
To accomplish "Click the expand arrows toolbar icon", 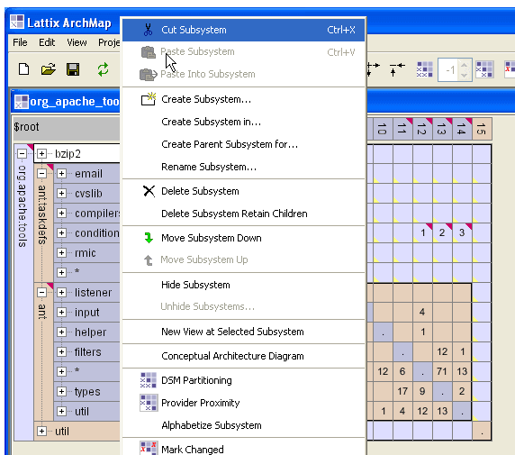I will tap(373, 69).
